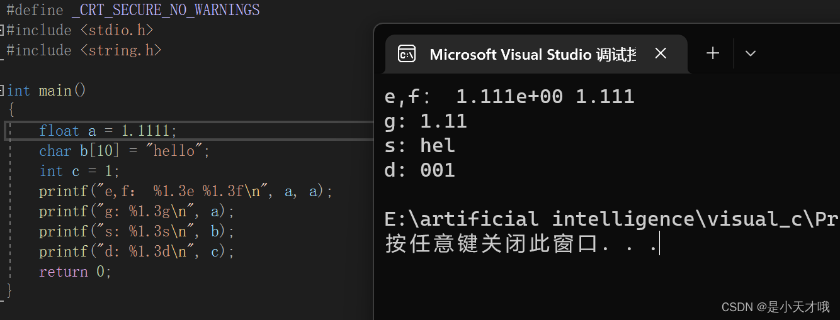Click the CSDN author watermark text
Viewport: 840px width, 320px height.
pos(775,307)
